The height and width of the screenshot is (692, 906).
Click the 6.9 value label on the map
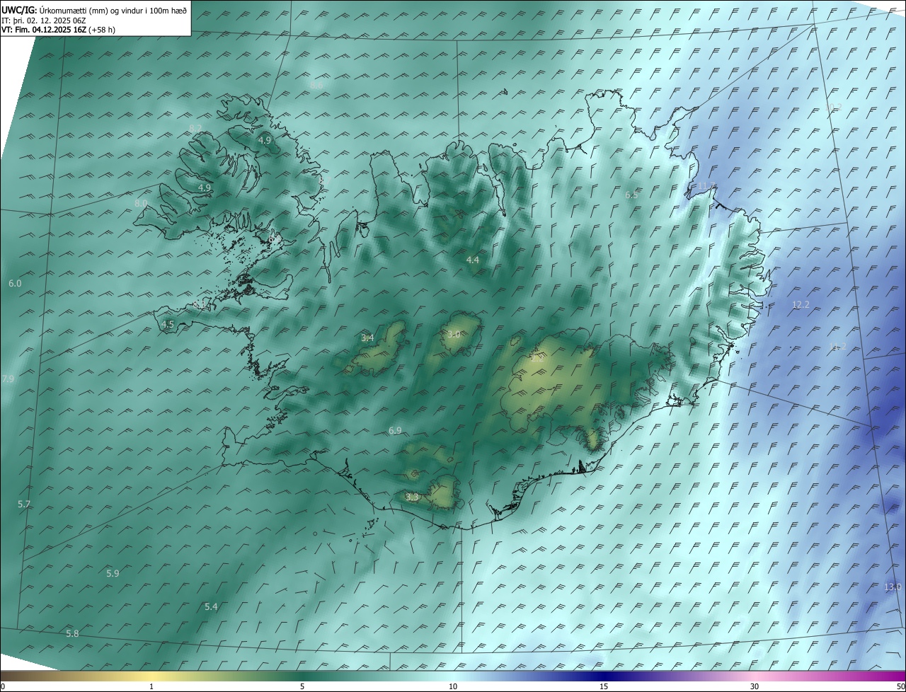point(395,431)
